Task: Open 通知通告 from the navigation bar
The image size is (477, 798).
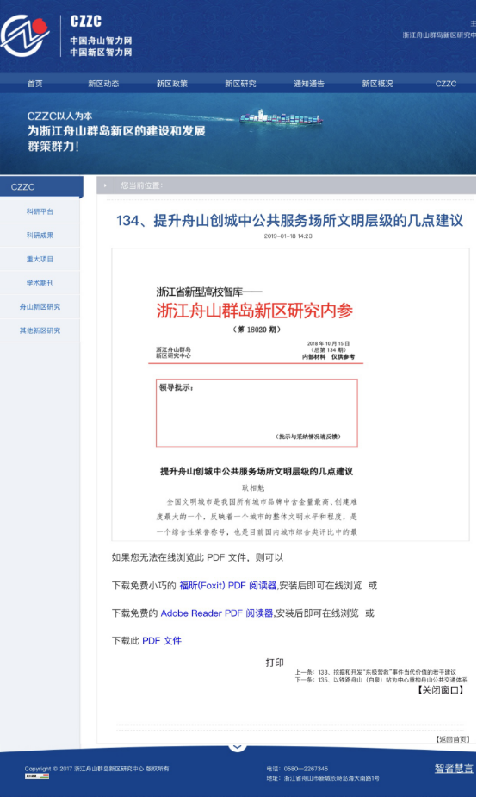Action: click(x=309, y=84)
